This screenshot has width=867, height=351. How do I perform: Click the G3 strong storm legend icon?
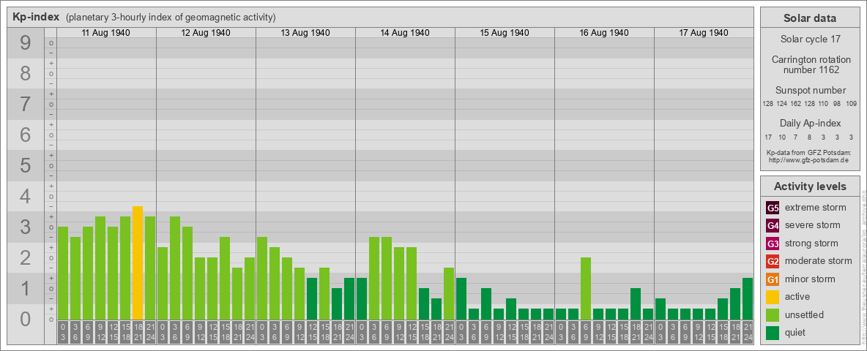click(x=773, y=244)
